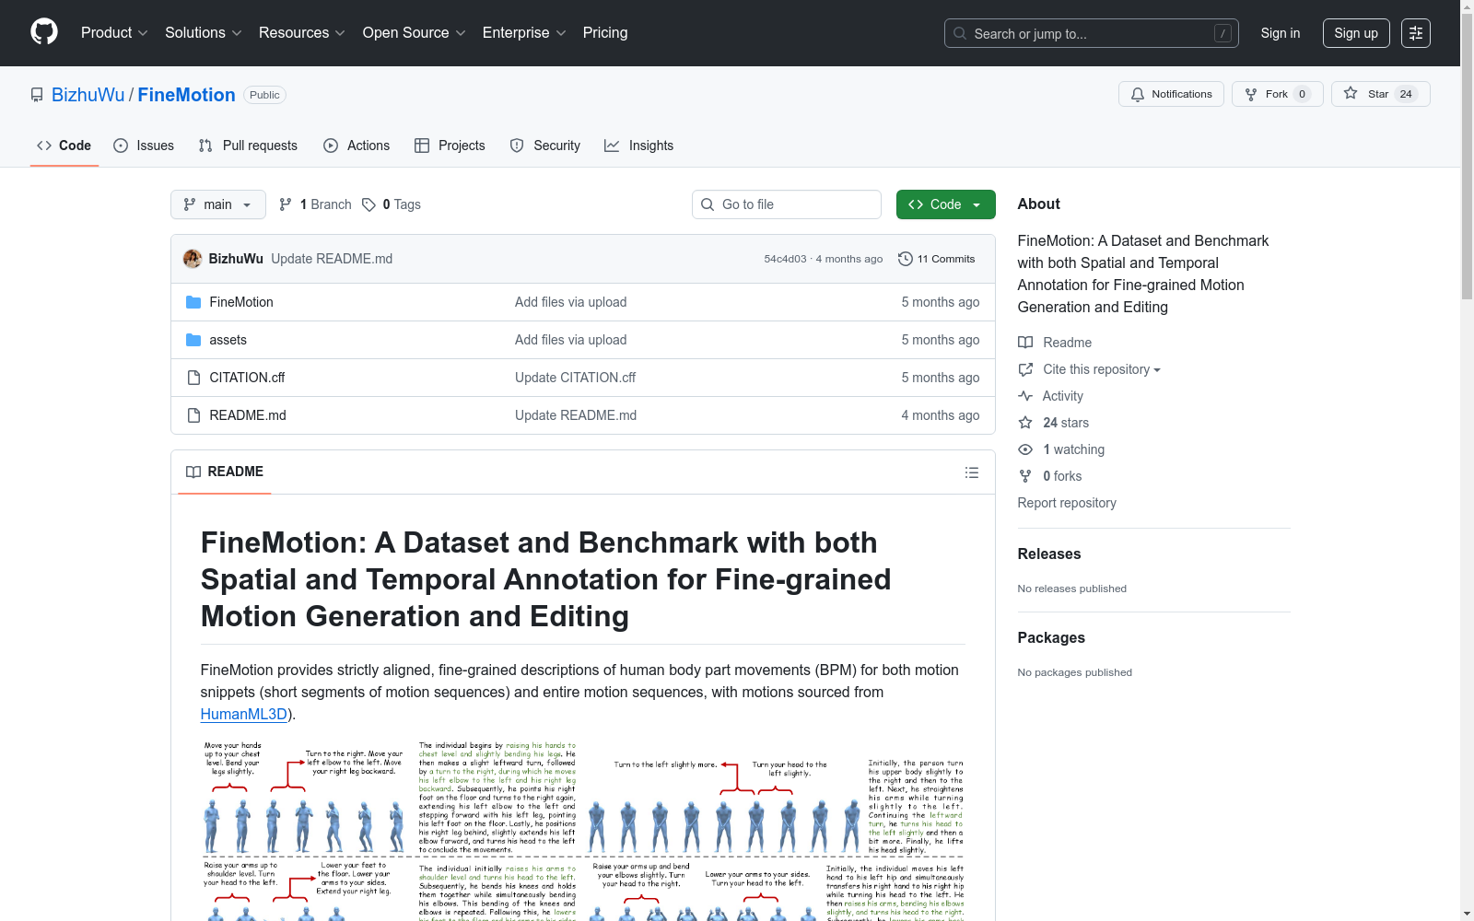
Task: Click the repository icon beside BizhuWu
Action: tap(37, 95)
